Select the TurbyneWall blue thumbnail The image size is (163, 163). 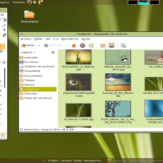(x=154, y=108)
